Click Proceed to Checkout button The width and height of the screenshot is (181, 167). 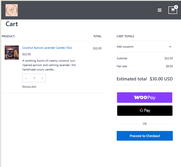click(145, 136)
